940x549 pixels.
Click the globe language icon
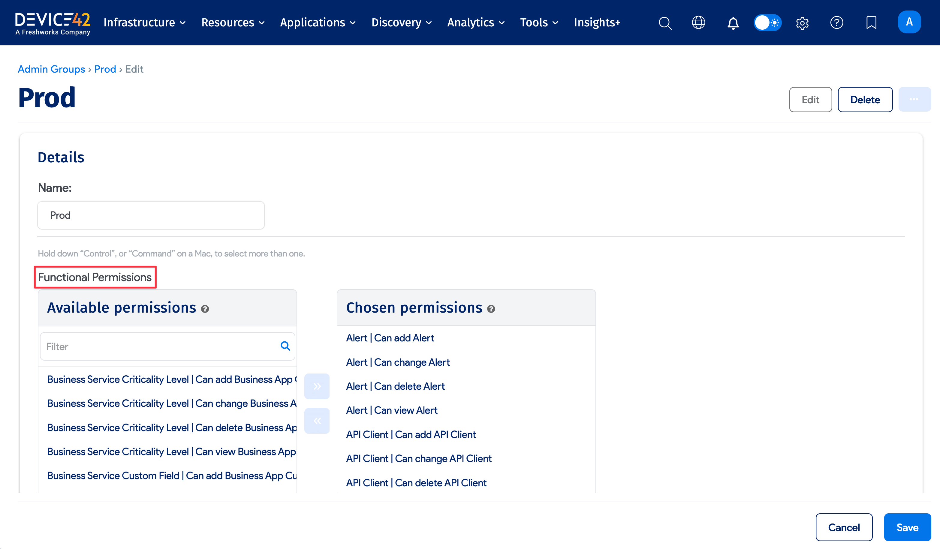[698, 23]
